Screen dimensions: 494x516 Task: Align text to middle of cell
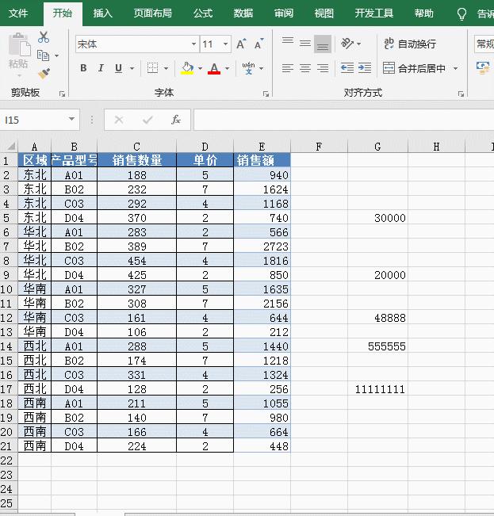point(305,43)
